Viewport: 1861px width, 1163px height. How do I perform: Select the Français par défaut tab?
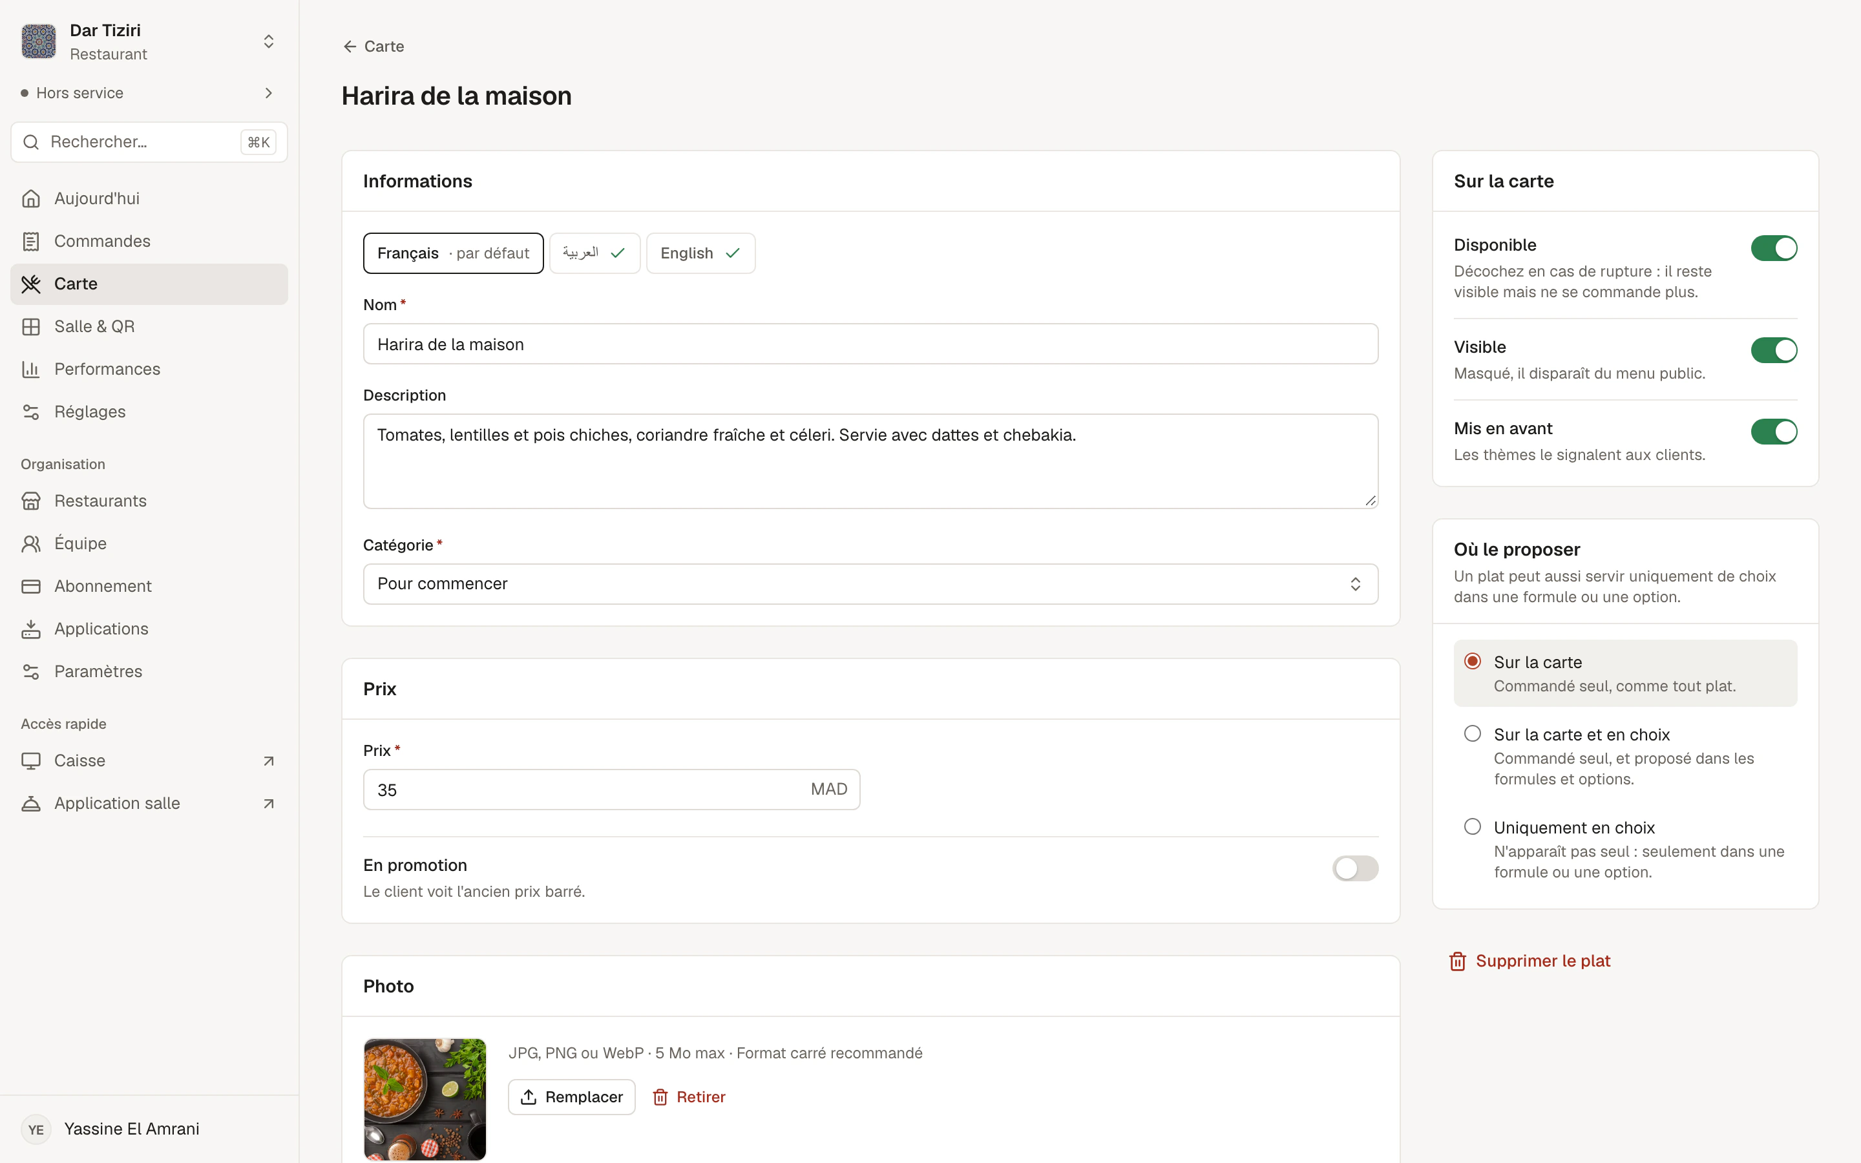pos(453,253)
